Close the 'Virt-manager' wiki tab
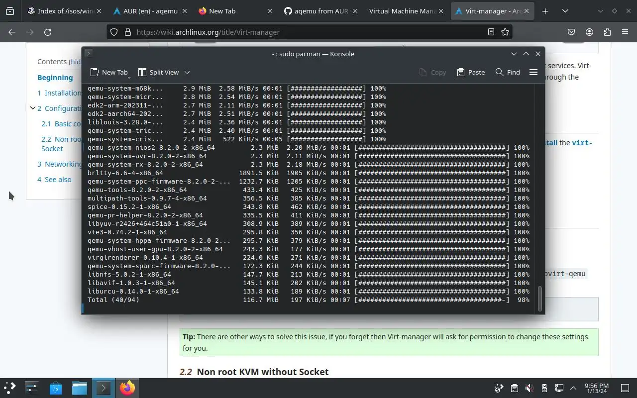This screenshot has height=398, width=637. [x=527, y=11]
